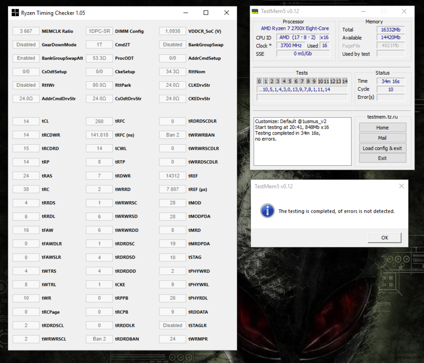Click the Mail button in TestMem5
This screenshot has width=424, height=363.
(383, 138)
